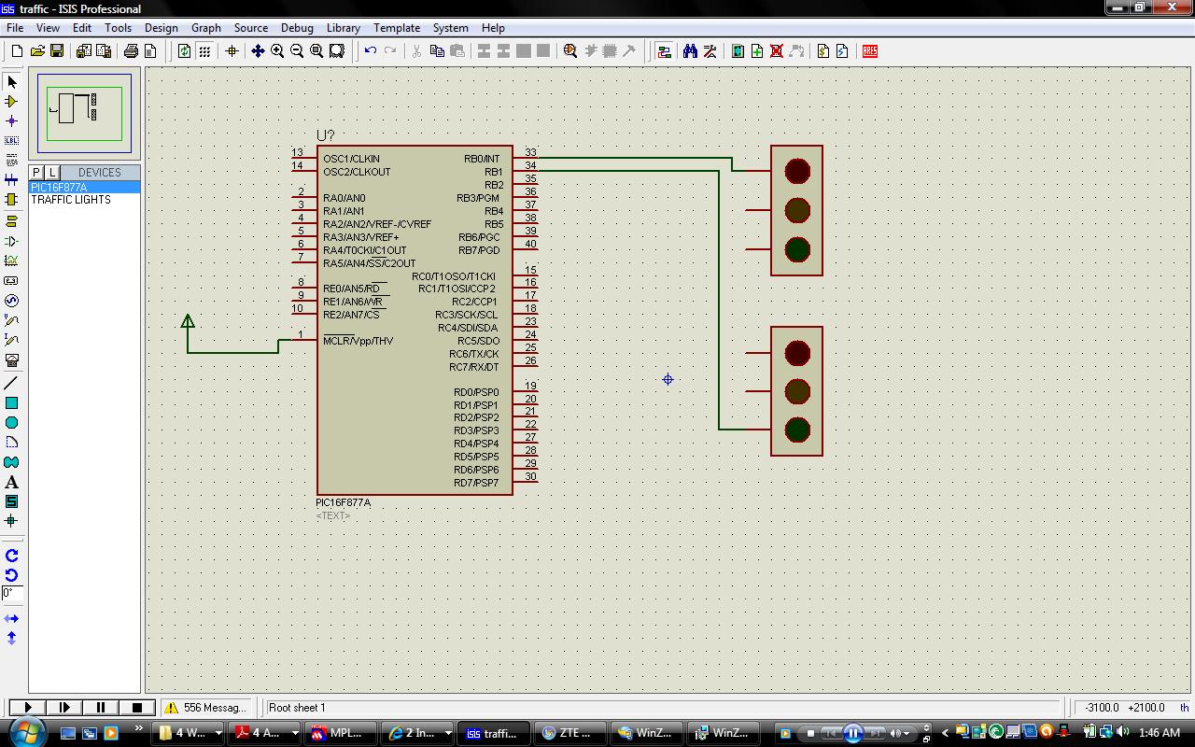Screen dimensions: 1195x747
Task: Click the Root sheet 1 status text
Action: [x=297, y=708]
